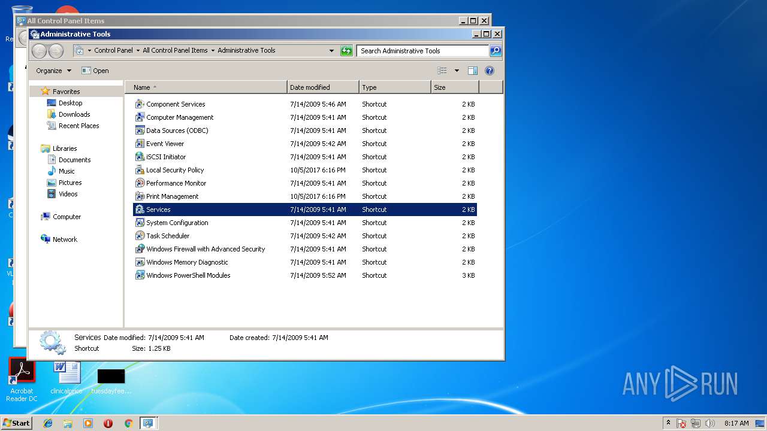
Task: Open the Get help question mark icon
Action: click(x=490, y=71)
